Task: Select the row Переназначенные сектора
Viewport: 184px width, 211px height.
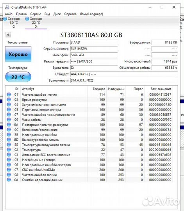Action: coord(89,109)
